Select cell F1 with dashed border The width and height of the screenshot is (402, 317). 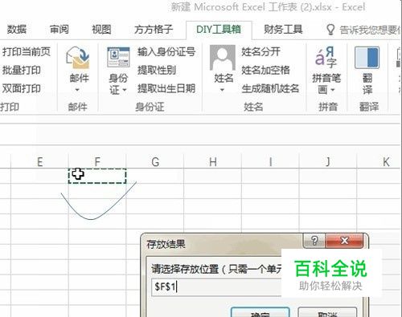click(x=97, y=176)
